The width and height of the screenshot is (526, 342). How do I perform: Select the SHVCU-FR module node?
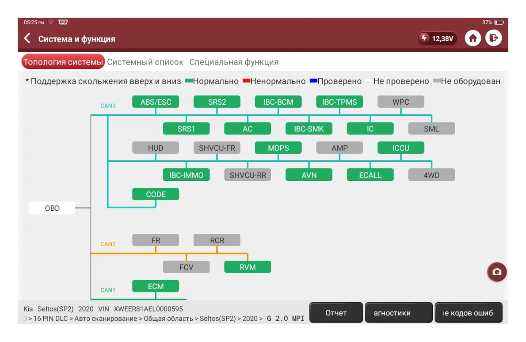[x=217, y=148]
